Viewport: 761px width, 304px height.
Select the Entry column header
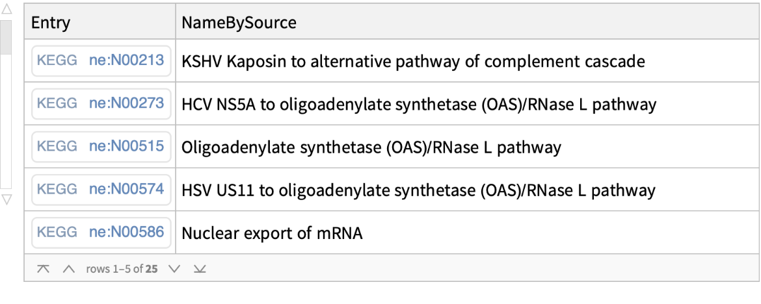51,23
